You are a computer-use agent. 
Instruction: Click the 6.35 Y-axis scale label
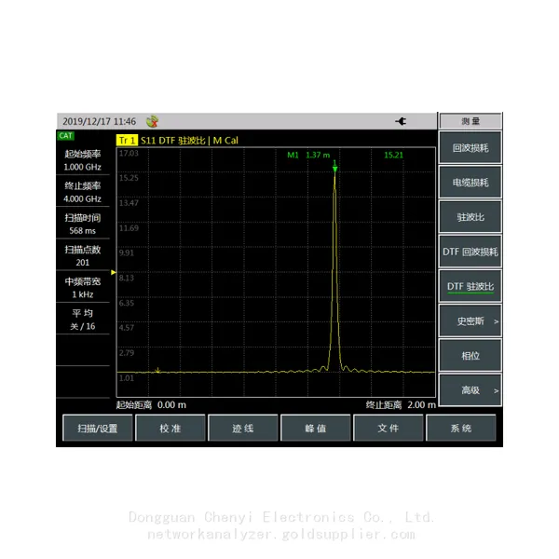[127, 303]
